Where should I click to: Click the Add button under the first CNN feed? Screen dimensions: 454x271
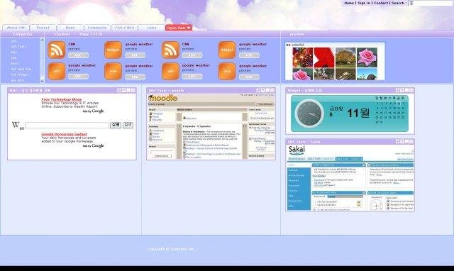pos(79,55)
